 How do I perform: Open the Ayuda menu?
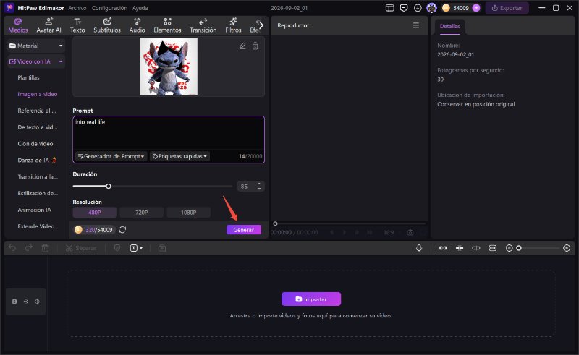point(140,8)
